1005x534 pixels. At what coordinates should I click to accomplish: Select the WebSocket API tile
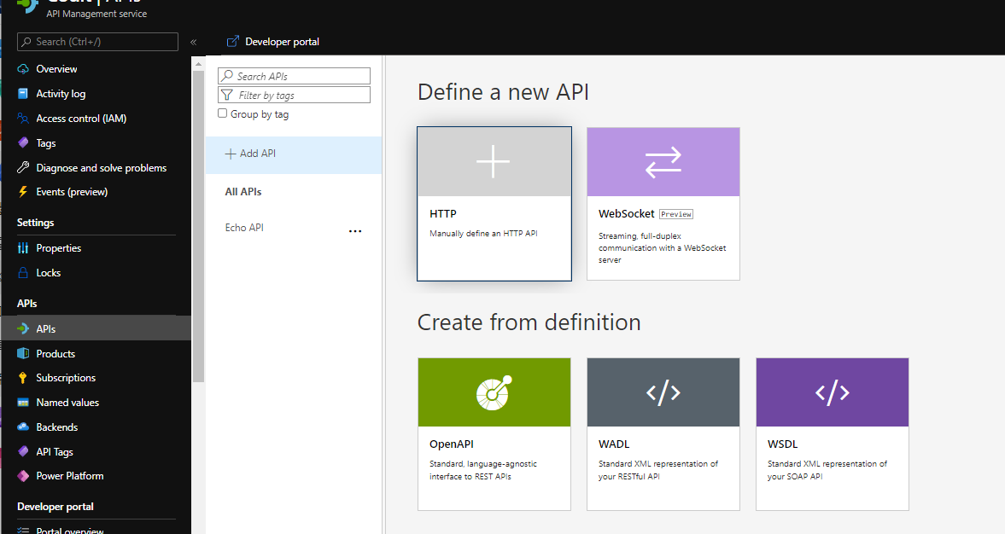(x=663, y=203)
